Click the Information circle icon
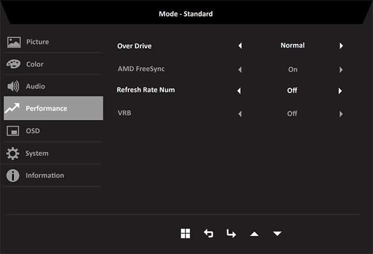The width and height of the screenshot is (373, 254). [13, 176]
